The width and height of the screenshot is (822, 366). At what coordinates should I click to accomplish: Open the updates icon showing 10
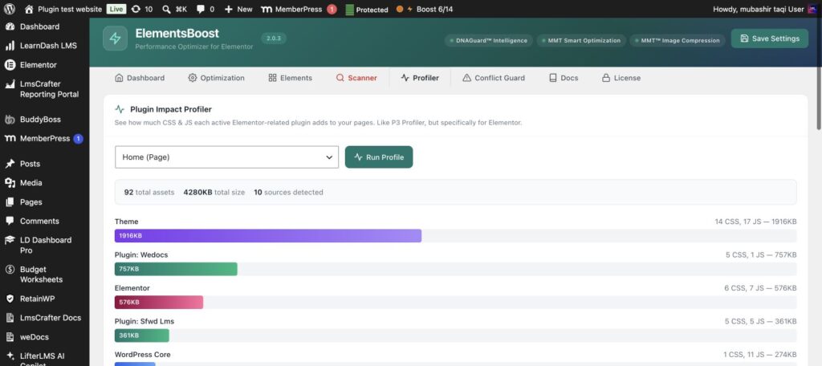[142, 9]
